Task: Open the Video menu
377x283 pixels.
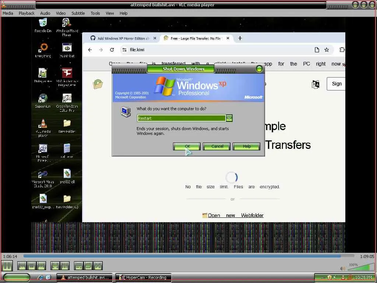Action: 61,13
